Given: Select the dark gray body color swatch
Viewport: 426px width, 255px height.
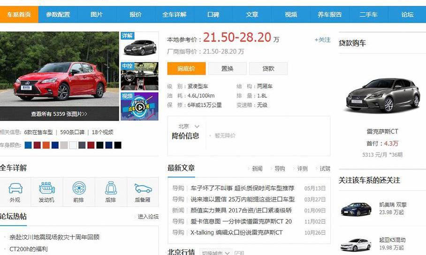Looking at the screenshot, I should pyautogui.click(x=82, y=145).
